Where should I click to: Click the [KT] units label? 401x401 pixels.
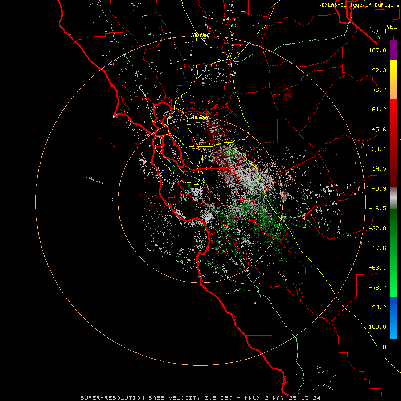point(381,31)
